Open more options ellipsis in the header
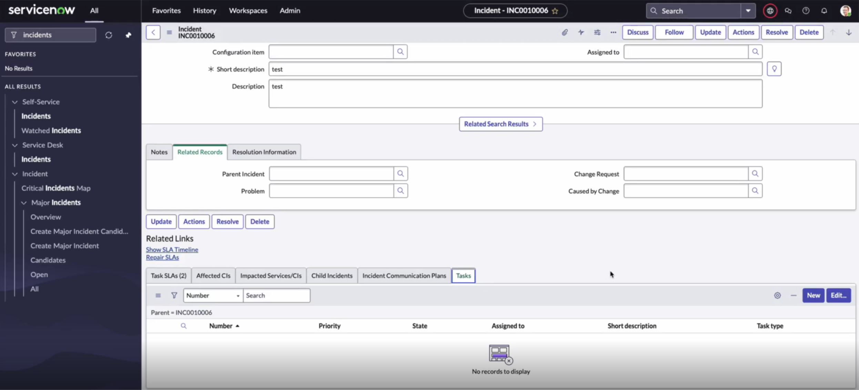 pos(613,32)
